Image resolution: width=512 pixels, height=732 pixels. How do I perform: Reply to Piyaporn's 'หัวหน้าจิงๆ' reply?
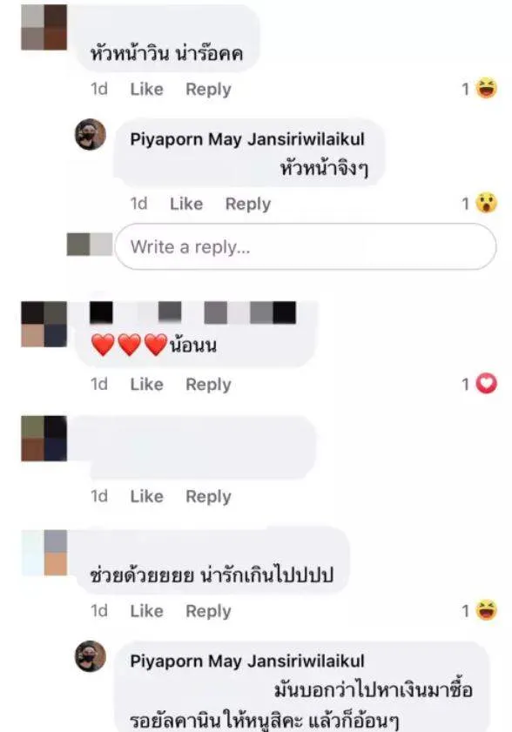coord(248,204)
